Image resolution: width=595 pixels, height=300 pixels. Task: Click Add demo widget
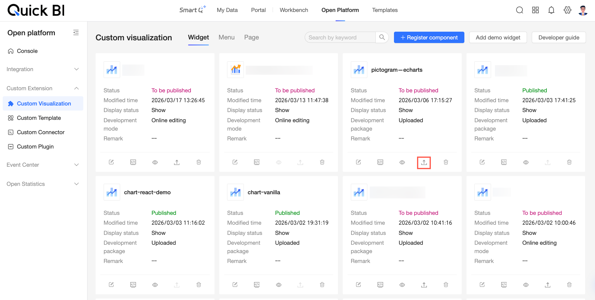(x=498, y=37)
